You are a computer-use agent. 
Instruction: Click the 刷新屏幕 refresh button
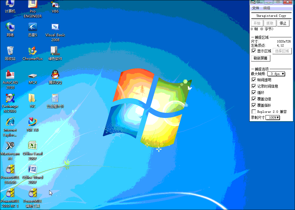(261, 58)
